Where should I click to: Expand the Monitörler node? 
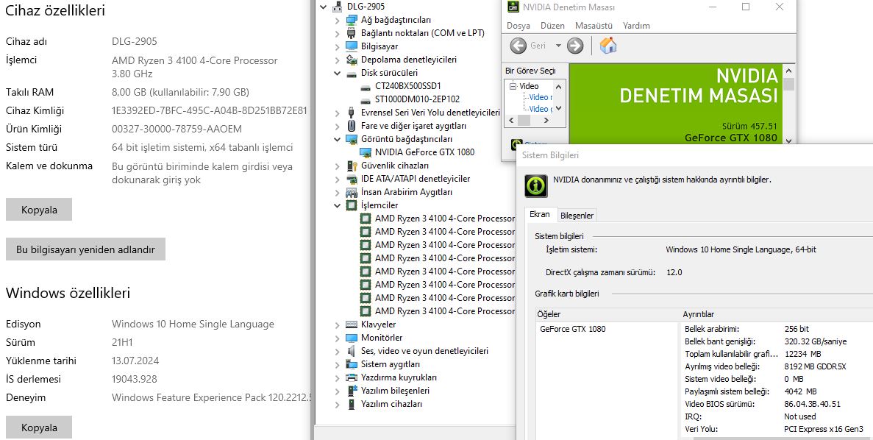338,338
